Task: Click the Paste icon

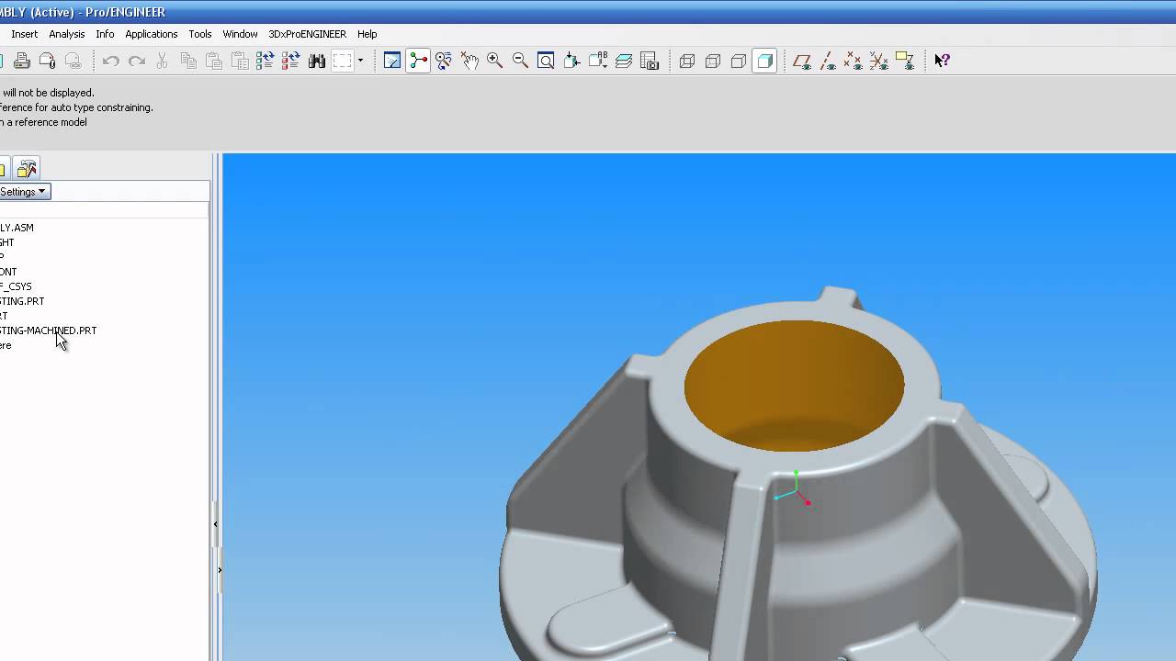Action: point(214,61)
